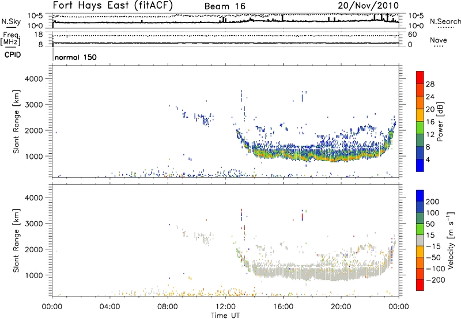Click the 'Fort Hays East (fitACF)' title
The width and height of the screenshot is (461, 319).
point(113,6)
